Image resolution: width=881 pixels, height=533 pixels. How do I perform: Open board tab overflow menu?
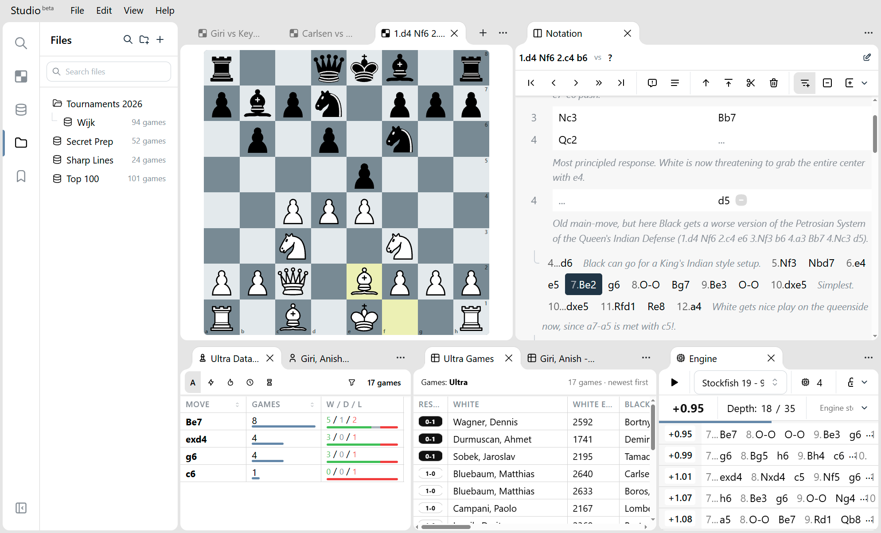coord(503,33)
